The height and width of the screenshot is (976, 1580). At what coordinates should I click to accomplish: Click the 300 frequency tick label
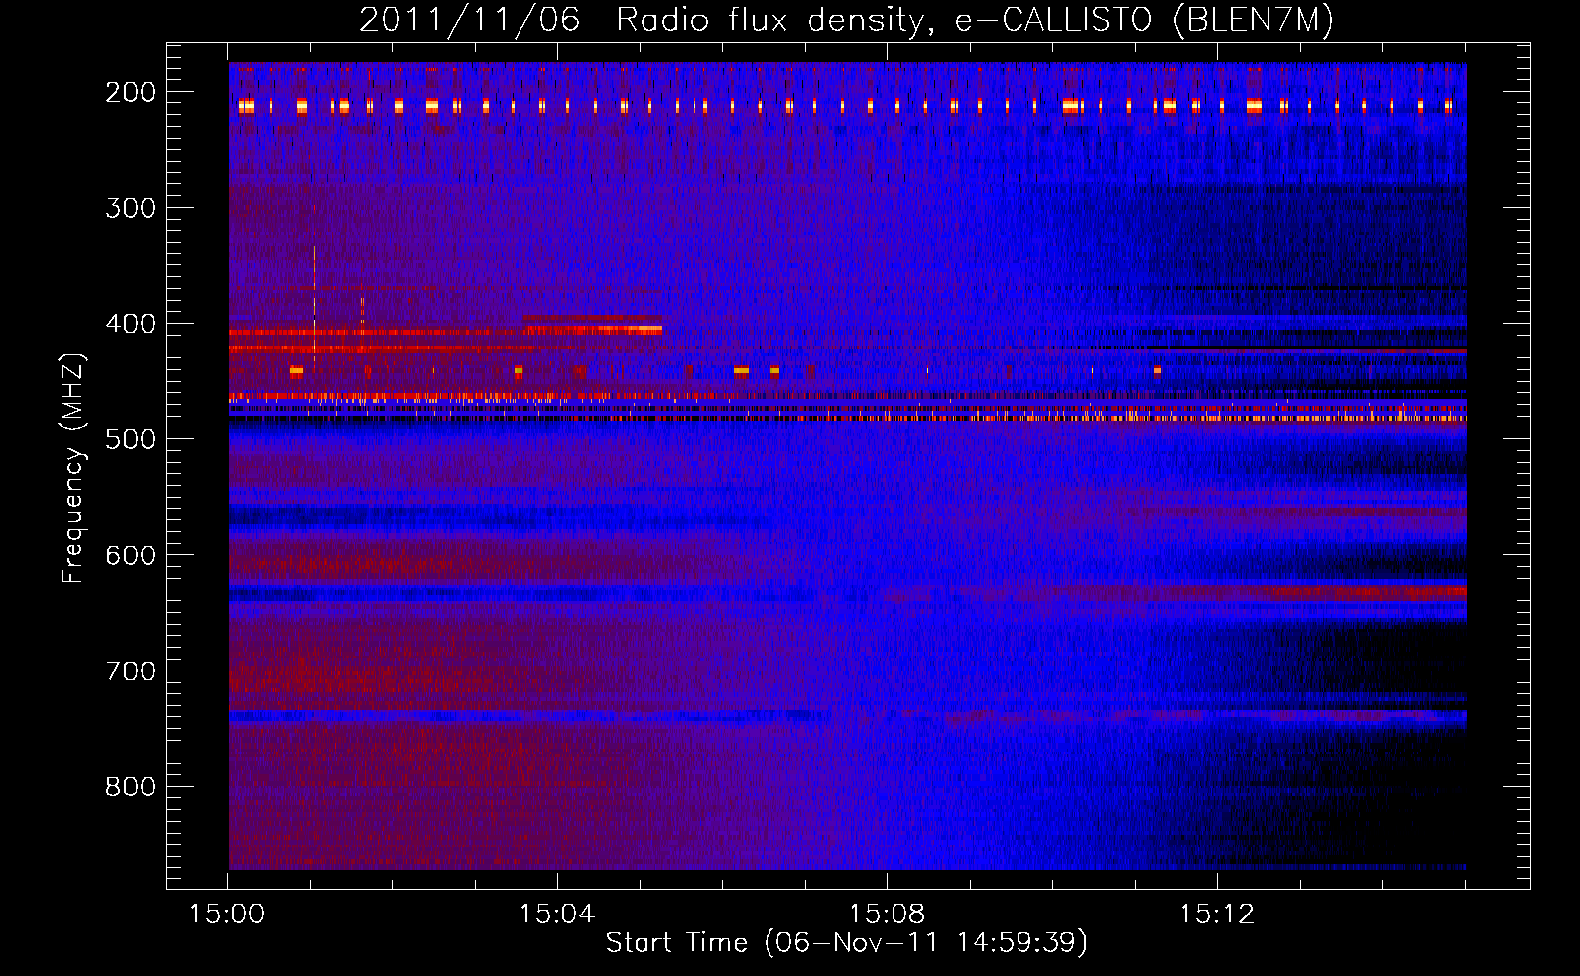pos(131,208)
